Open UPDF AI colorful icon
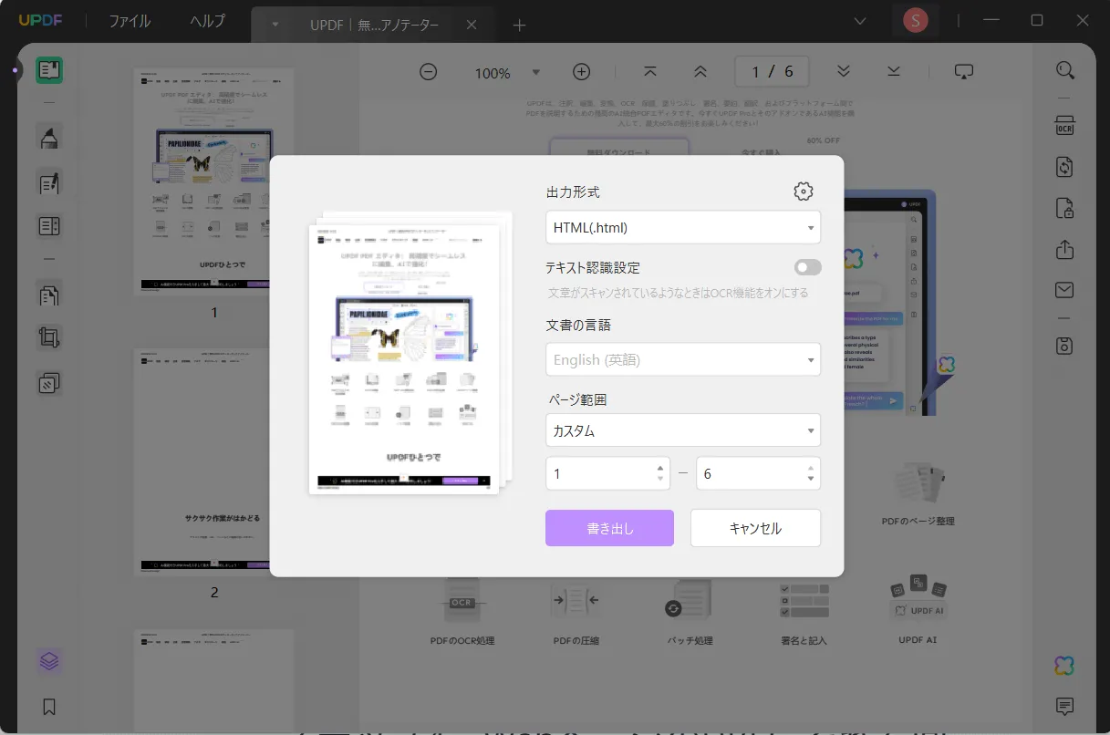The image size is (1110, 735). (1064, 666)
